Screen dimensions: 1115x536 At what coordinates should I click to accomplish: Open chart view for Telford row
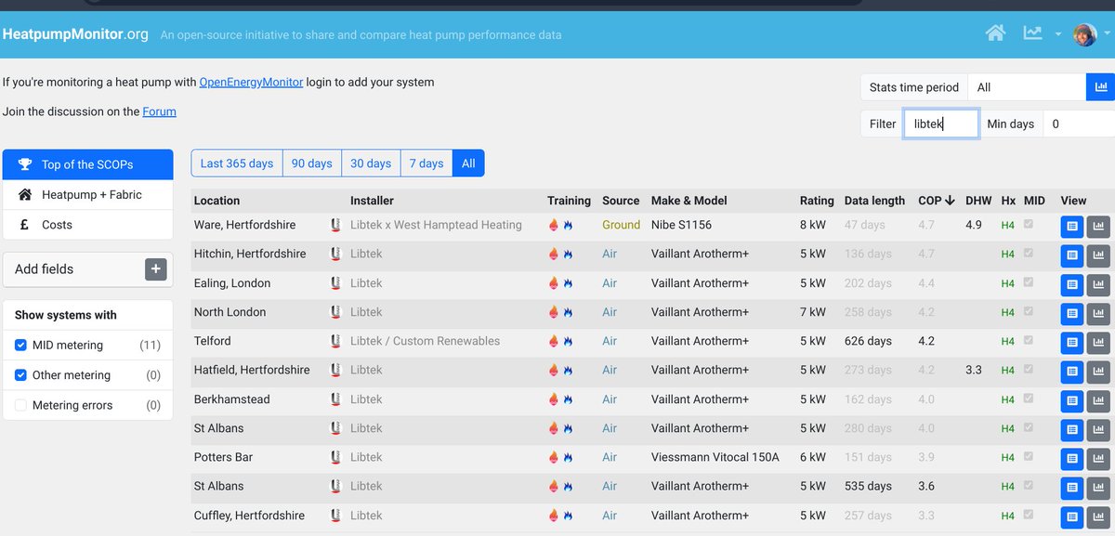[1098, 342]
